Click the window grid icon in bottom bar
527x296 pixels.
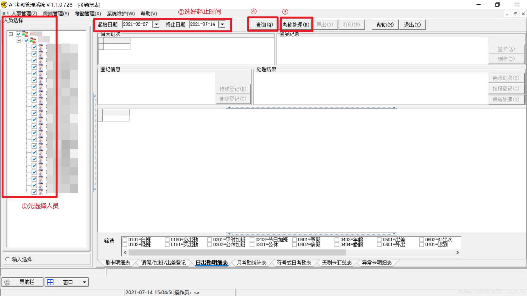pos(50,282)
